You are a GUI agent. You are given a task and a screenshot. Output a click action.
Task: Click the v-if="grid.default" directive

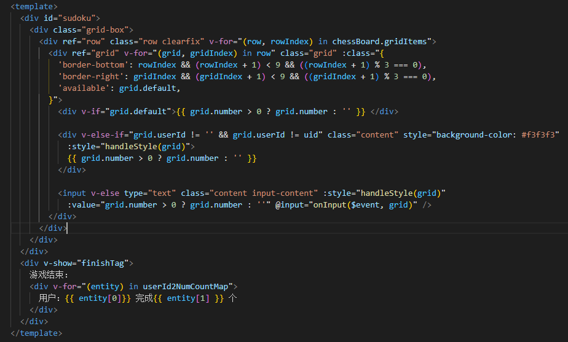click(127, 112)
